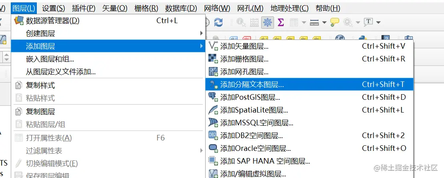
Task: Open the Text Annotation dropdown arrow
Action: (378, 22)
